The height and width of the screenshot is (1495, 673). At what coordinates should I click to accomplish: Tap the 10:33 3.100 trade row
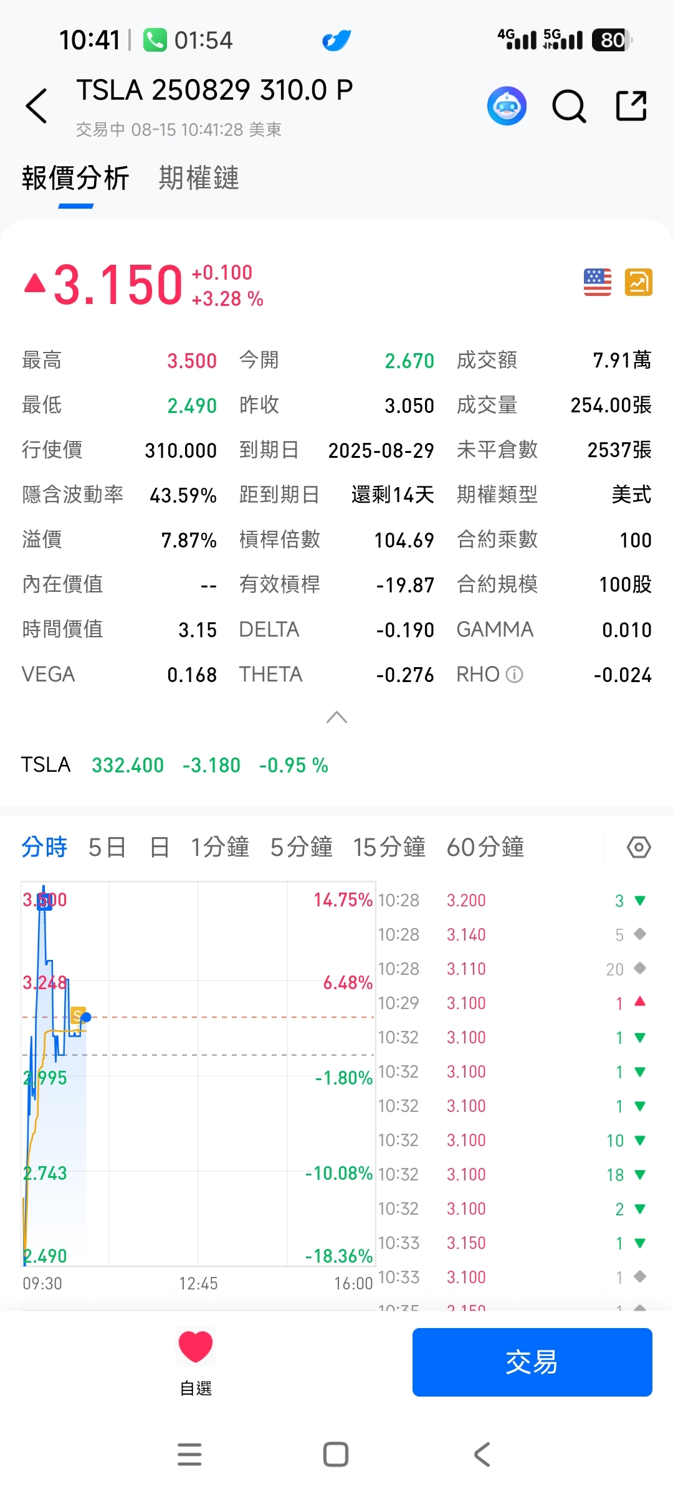tap(513, 1277)
